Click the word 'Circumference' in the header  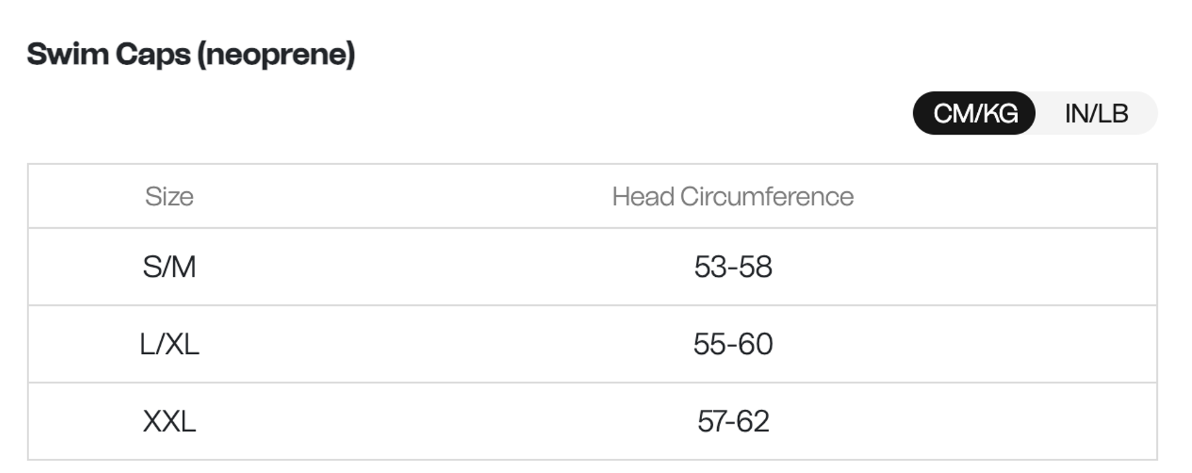(767, 197)
